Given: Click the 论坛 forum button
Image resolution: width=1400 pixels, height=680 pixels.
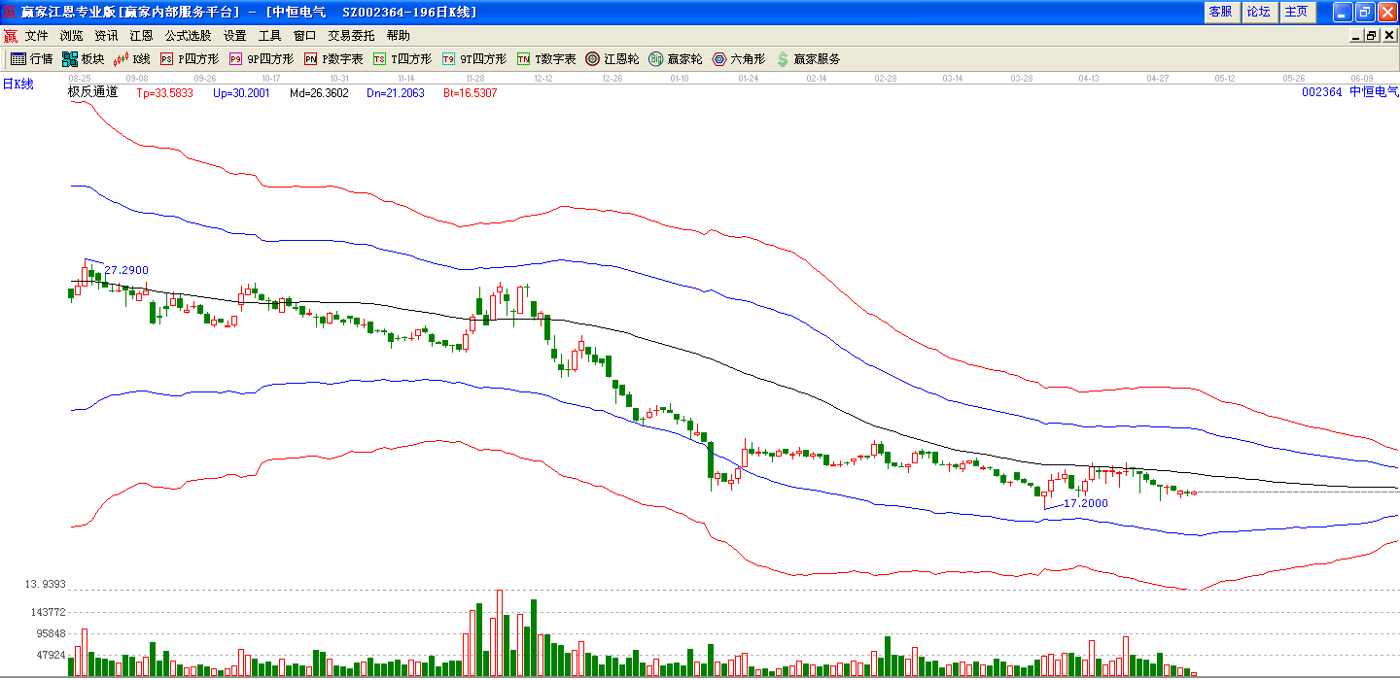Looking at the screenshot, I should [x=1258, y=12].
